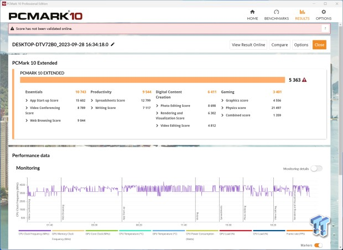Close the result with orange Close button
Image resolution: width=343 pixels, height=250 pixels.
coord(319,45)
